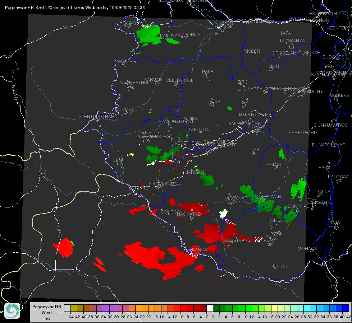
Task: Click the 'SÁRVÁR' town label
Action: [153, 80]
